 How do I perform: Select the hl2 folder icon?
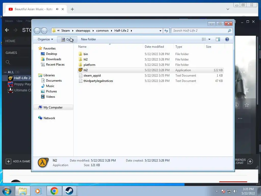click(x=80, y=59)
